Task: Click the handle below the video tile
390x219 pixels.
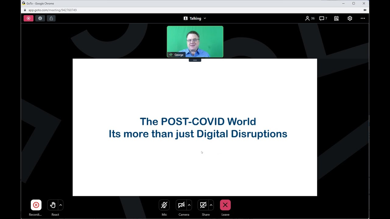Action: pyautogui.click(x=195, y=60)
